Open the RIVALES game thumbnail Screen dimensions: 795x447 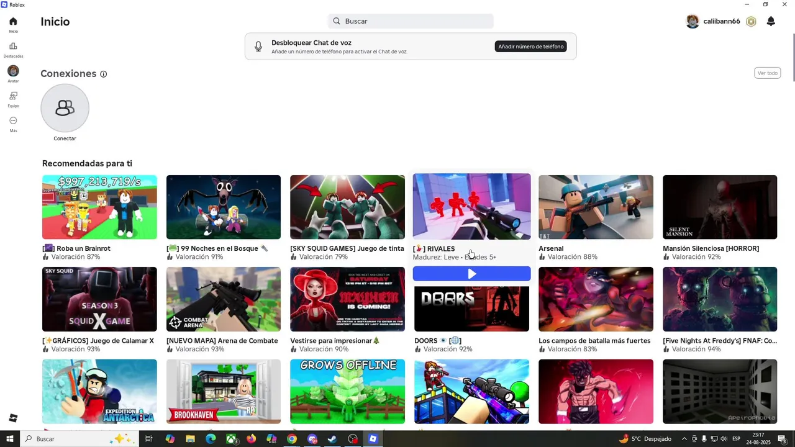click(471, 206)
